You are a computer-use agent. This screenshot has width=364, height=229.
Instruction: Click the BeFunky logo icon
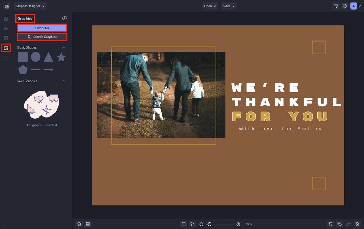point(7,6)
